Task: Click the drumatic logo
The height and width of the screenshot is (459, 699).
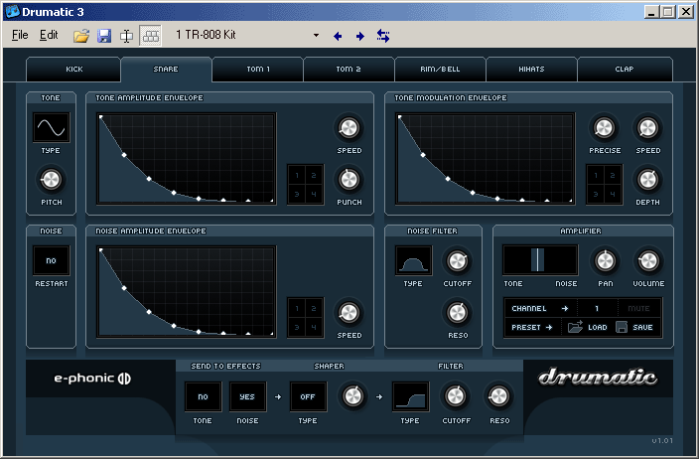Action: (x=598, y=377)
